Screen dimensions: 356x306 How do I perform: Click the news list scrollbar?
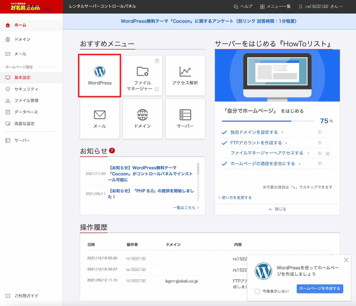pyautogui.click(x=198, y=169)
